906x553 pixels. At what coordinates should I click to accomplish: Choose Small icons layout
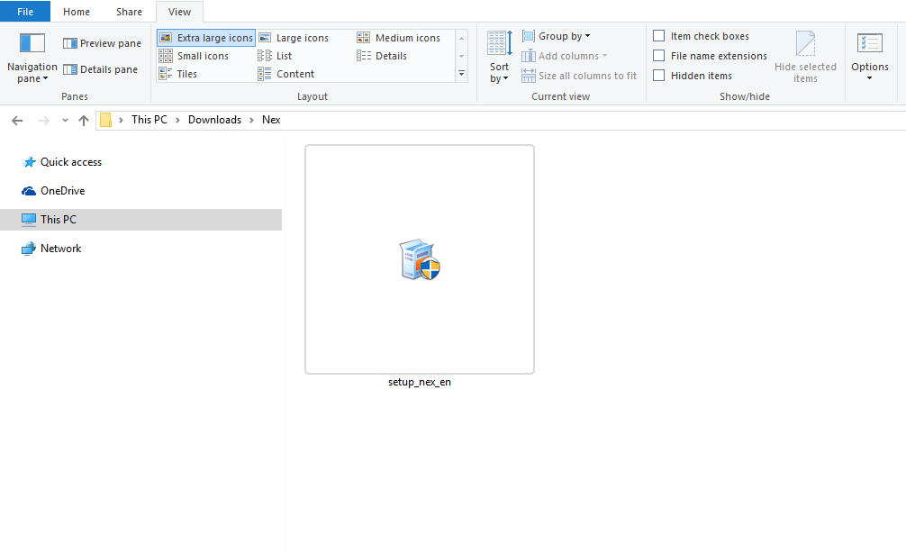point(202,56)
